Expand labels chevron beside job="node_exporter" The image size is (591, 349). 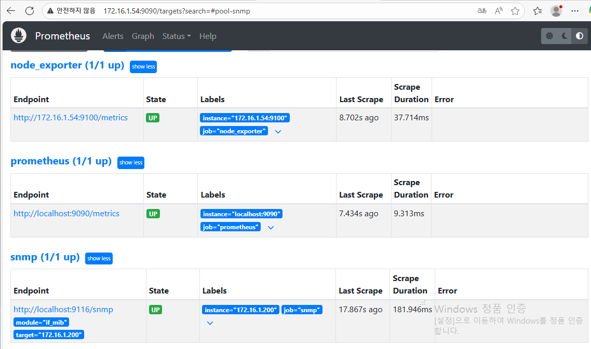click(278, 132)
